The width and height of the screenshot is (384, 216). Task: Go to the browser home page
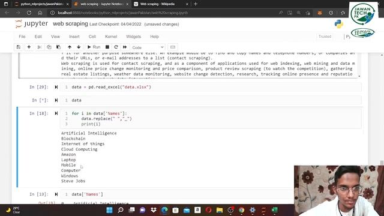tap(40, 13)
